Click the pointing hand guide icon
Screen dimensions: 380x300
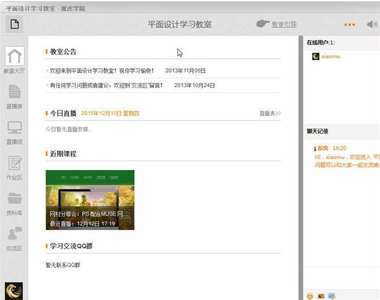(x=263, y=24)
